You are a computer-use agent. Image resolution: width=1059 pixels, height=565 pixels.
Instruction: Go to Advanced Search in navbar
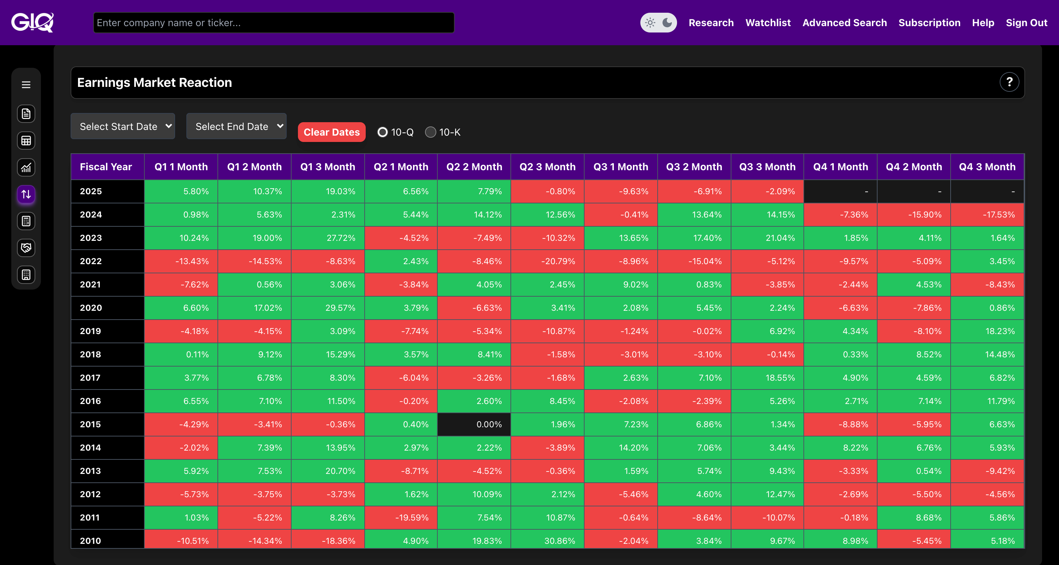(844, 23)
